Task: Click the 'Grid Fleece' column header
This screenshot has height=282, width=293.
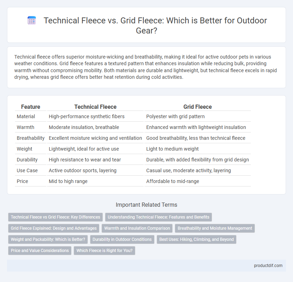Action: click(x=197, y=107)
